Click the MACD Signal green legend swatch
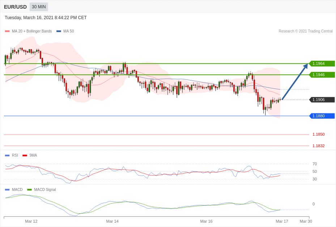 [30, 189]
